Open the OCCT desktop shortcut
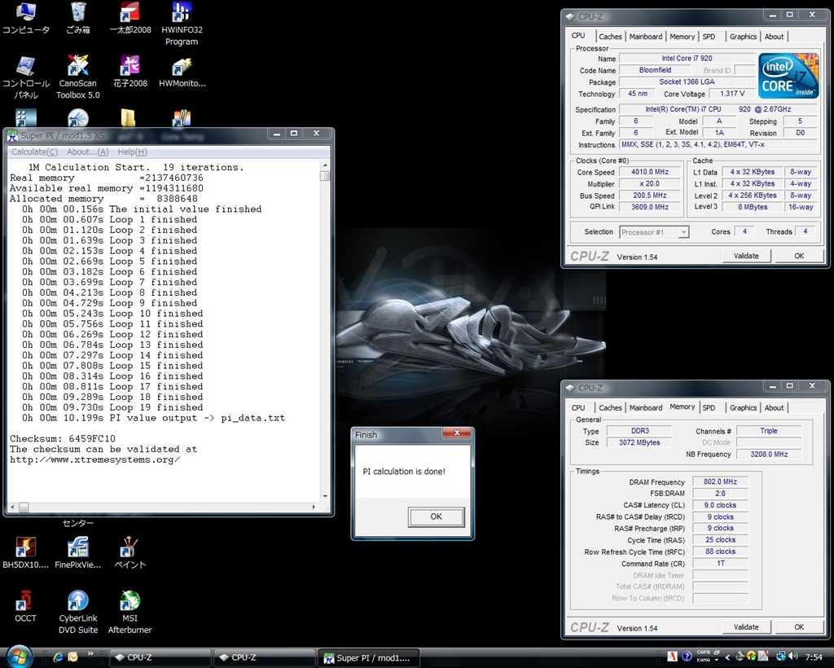 pos(25,601)
